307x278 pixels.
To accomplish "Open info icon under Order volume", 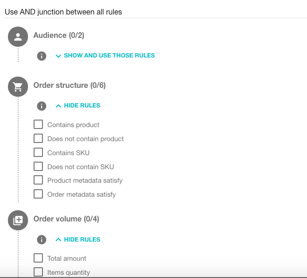I will (42, 240).
